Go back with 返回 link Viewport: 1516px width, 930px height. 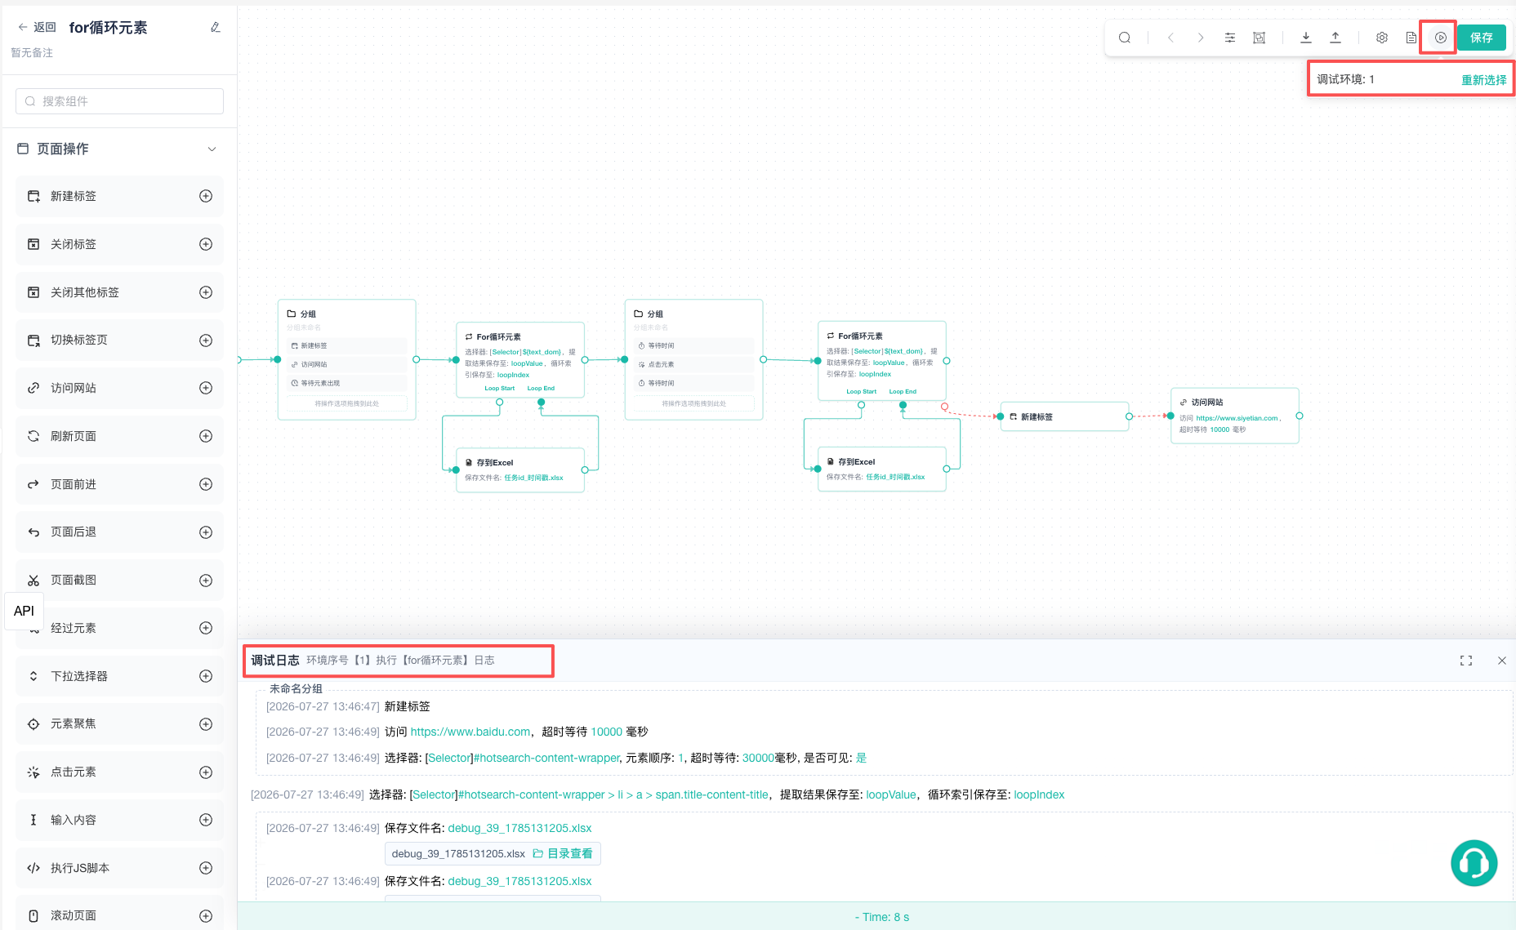pos(37,27)
